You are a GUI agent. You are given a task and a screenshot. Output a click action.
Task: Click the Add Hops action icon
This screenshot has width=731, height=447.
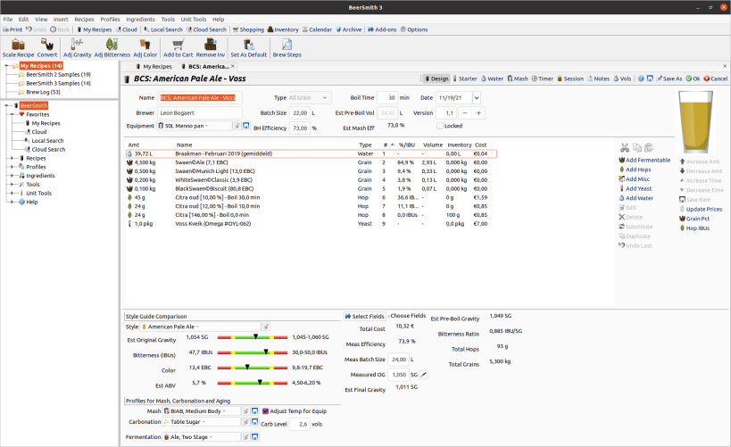click(x=622, y=170)
